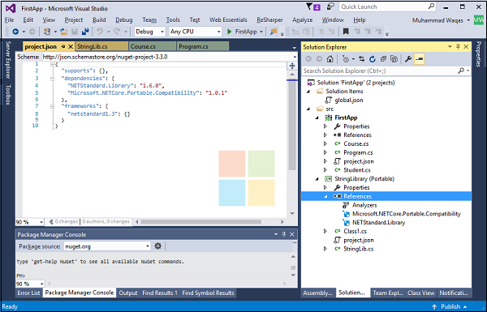The width and height of the screenshot is (487, 312).
Task: Pin the Package Manager Console panel
Action: coord(283,234)
